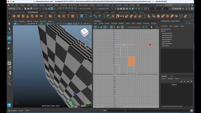The width and height of the screenshot is (201, 113).
Task: Create a polygon cone from the shelf
Action: click(x=28, y=16)
